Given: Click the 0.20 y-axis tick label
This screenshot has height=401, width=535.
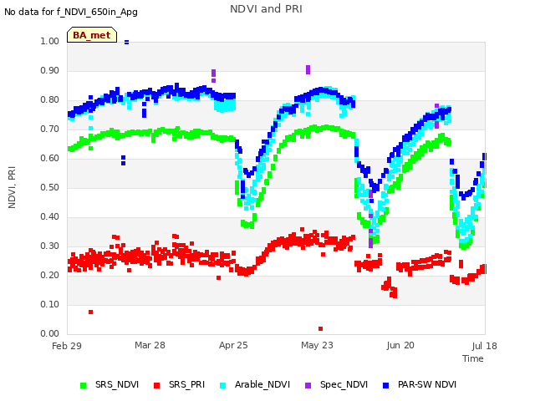Looking at the screenshot, I should [x=50, y=275].
